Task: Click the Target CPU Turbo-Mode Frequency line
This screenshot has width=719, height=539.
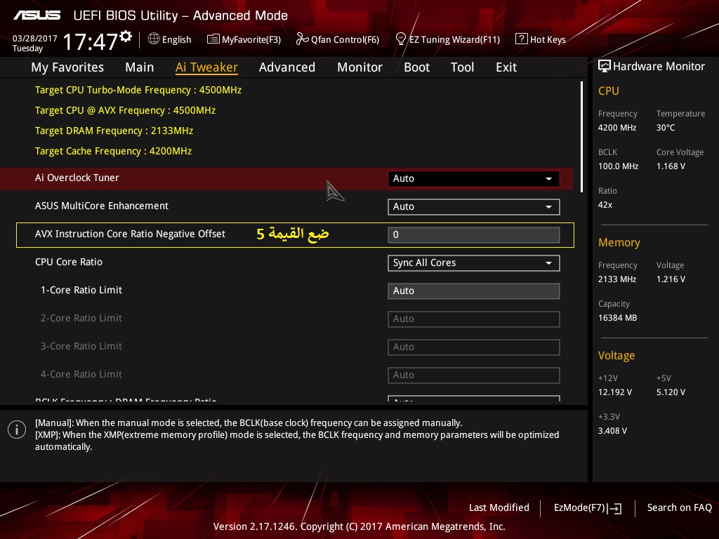Action: click(x=138, y=91)
